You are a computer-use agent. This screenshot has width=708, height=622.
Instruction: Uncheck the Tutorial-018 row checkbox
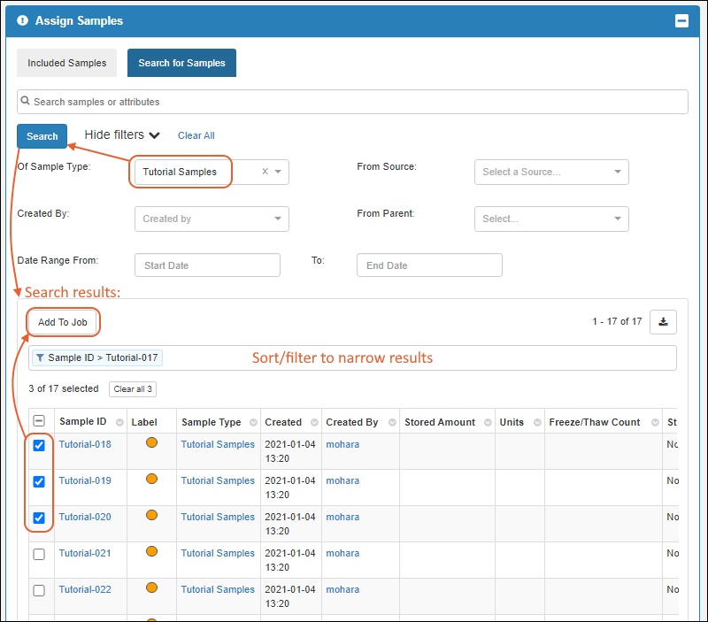pos(39,445)
